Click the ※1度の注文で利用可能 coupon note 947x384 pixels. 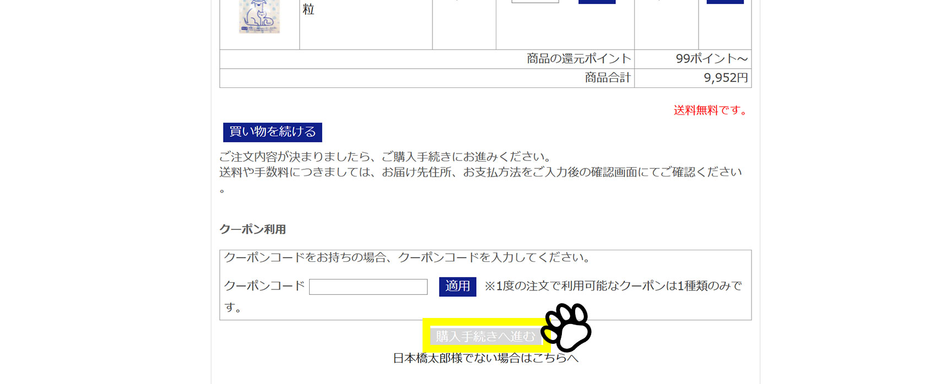tap(613, 286)
